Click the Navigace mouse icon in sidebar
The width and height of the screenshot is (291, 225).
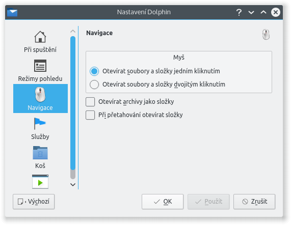pyautogui.click(x=40, y=95)
